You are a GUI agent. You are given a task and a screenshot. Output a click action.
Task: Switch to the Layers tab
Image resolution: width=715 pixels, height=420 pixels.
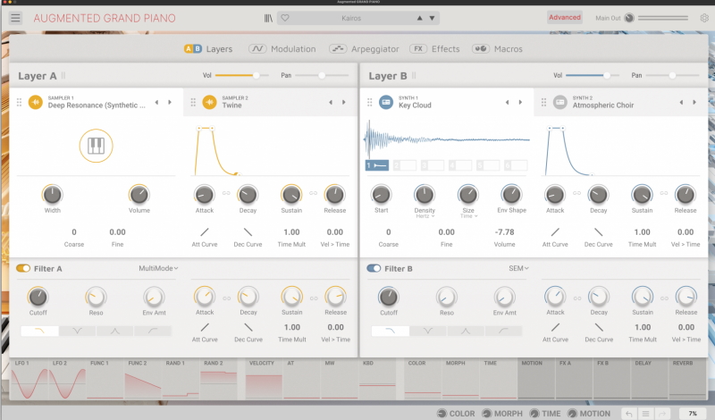pyautogui.click(x=208, y=49)
